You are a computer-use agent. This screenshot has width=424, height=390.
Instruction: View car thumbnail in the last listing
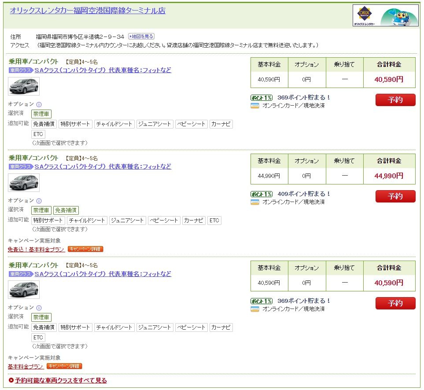pos(24,290)
